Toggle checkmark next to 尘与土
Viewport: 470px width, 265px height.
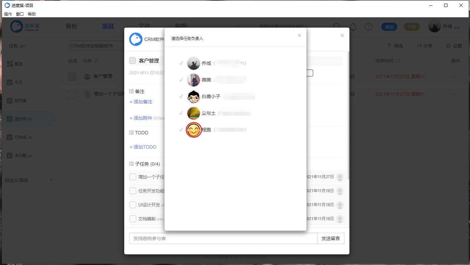pyautogui.click(x=181, y=113)
